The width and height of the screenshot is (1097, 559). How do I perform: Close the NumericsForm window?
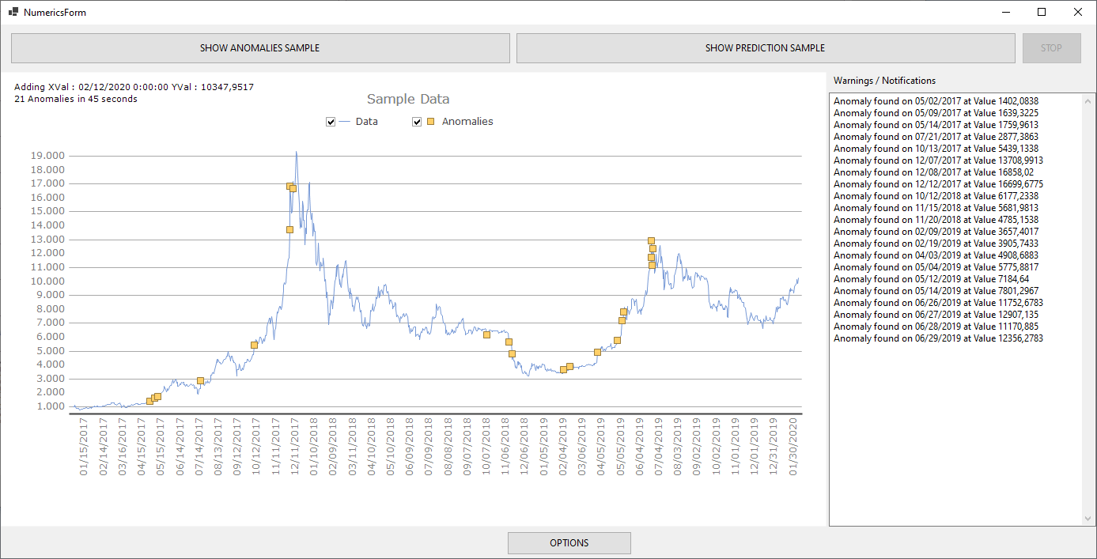point(1077,12)
